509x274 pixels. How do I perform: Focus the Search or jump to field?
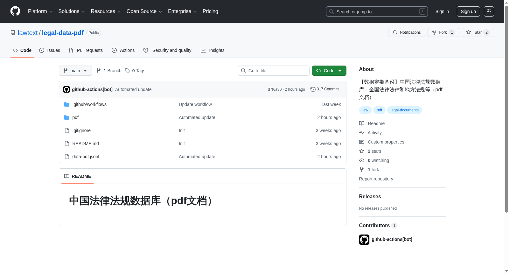pos(377,11)
